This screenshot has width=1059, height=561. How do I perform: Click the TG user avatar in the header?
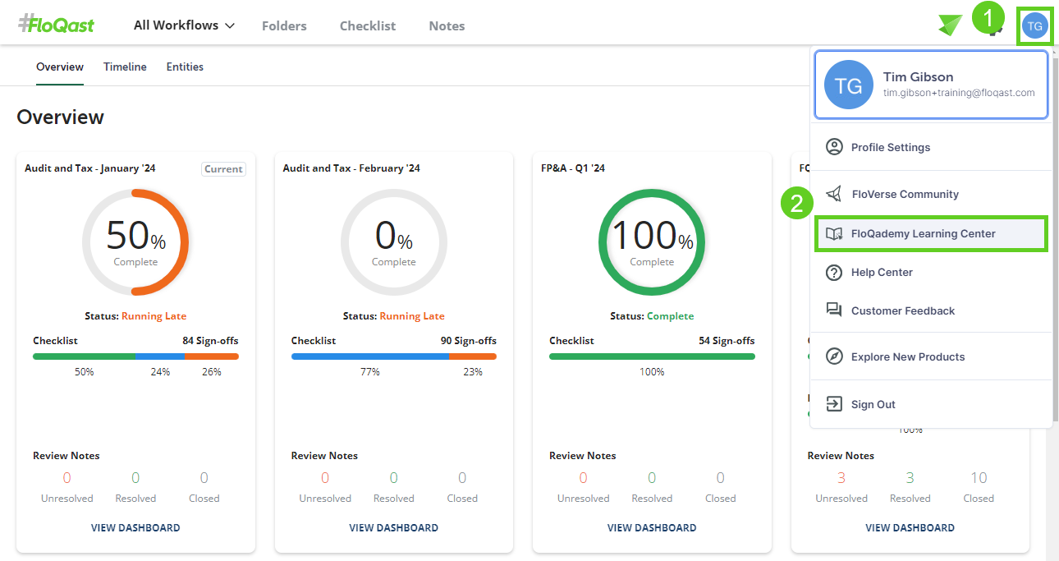[1035, 25]
